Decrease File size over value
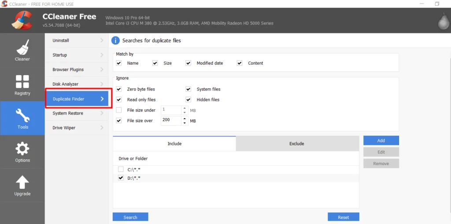The image size is (451, 224). click(x=185, y=123)
